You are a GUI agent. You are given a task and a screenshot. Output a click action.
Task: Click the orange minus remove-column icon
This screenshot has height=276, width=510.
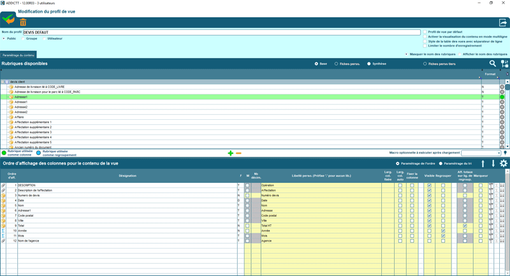click(238, 153)
